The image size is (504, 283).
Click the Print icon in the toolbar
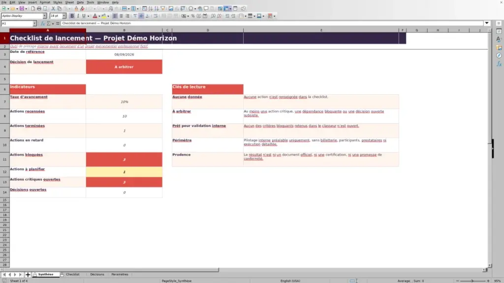pyautogui.click(x=39, y=8)
